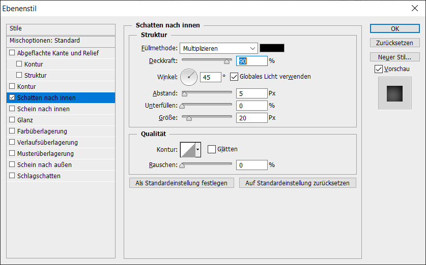Confirm the dialog with OK
The width and height of the screenshot is (426, 265).
pyautogui.click(x=394, y=28)
